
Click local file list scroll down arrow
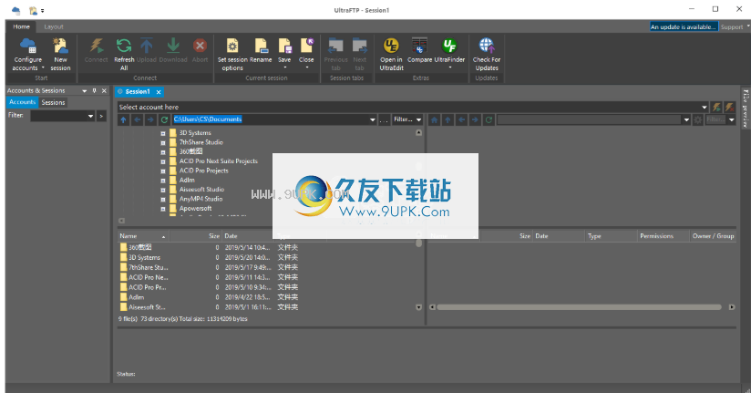coord(418,307)
